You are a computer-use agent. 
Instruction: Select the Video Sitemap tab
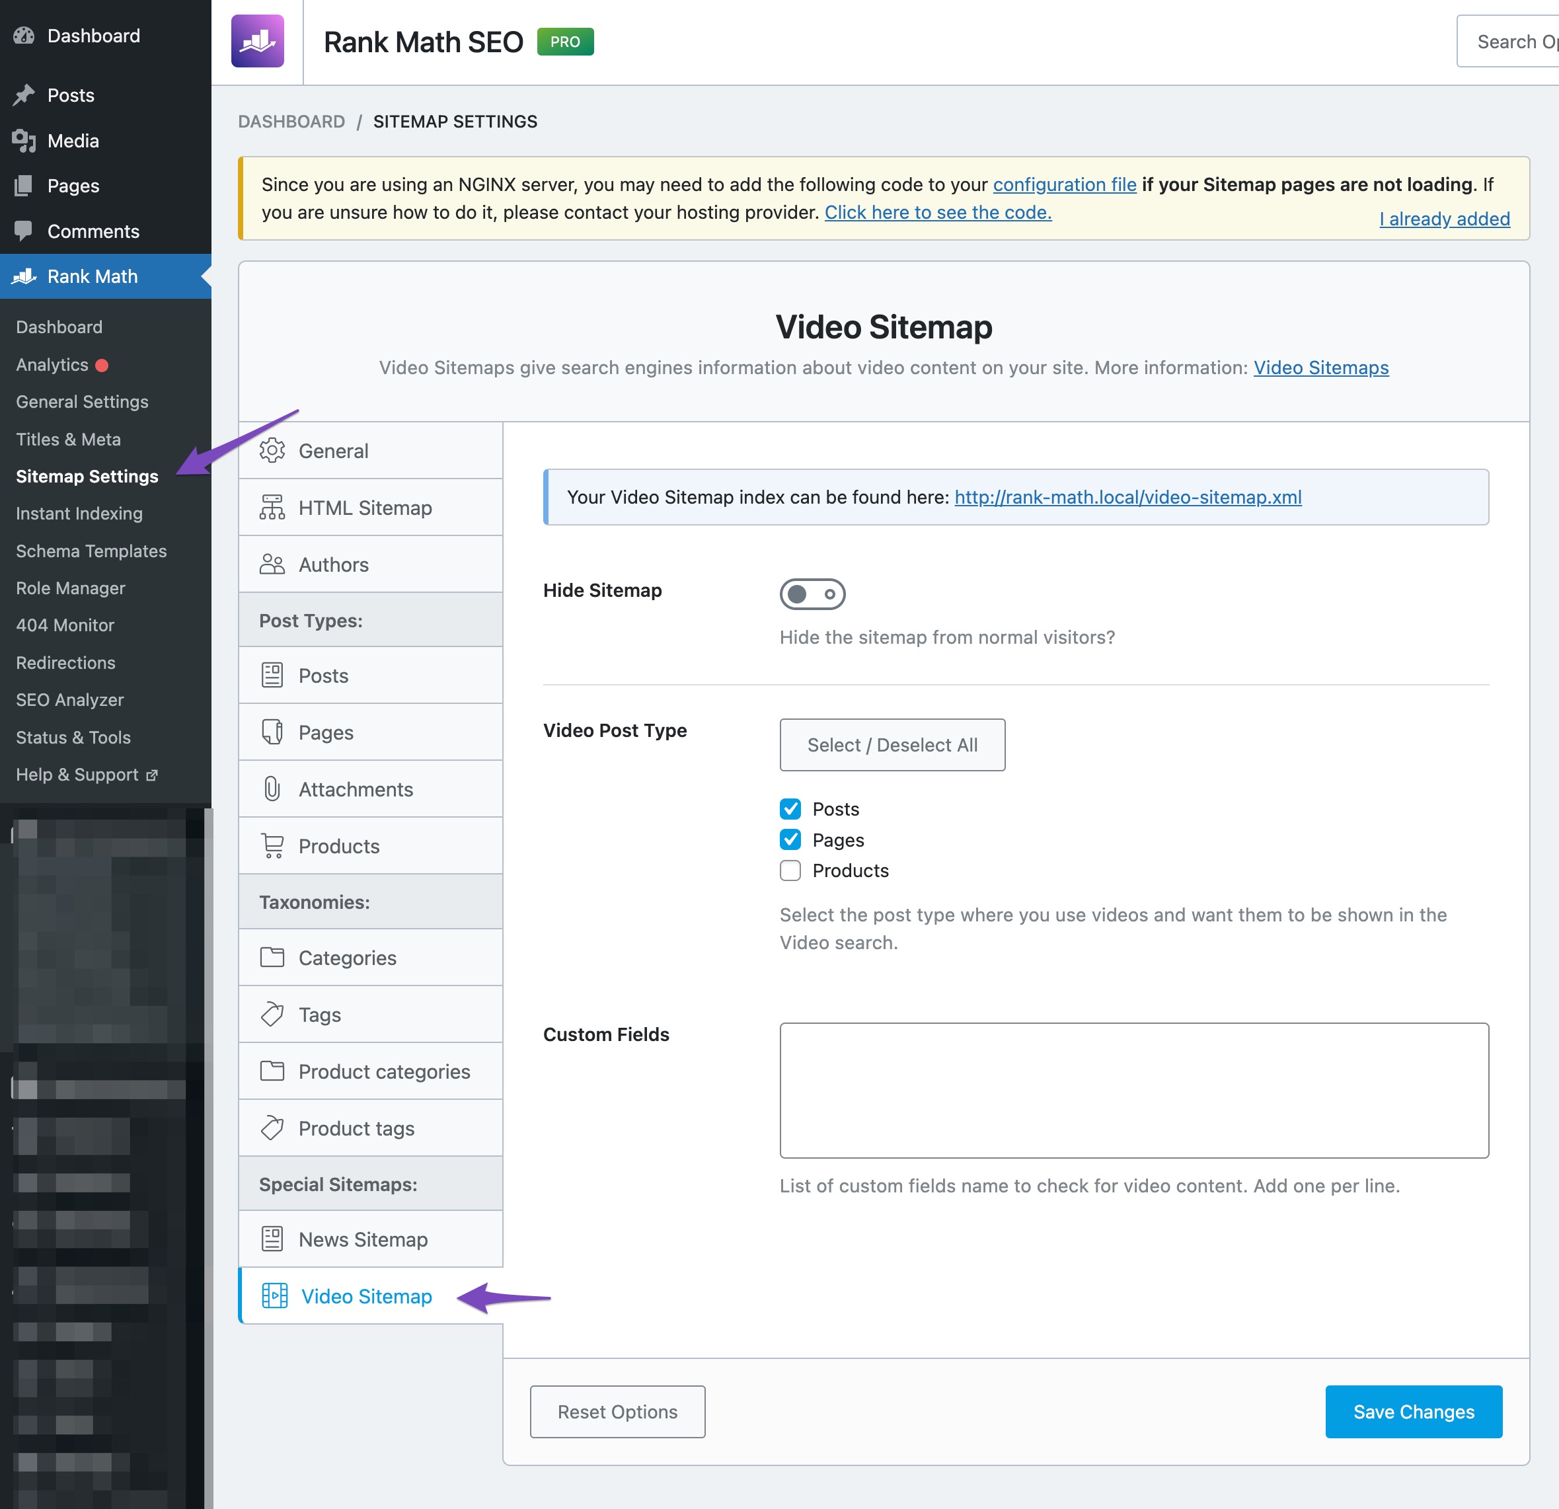(371, 1296)
